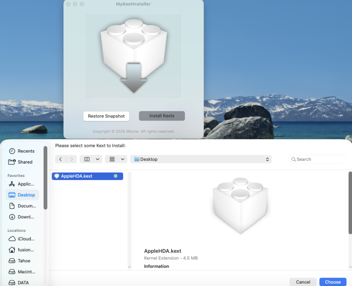This screenshot has width=352, height=286.
Task: Click the Choose button
Action: 333,282
